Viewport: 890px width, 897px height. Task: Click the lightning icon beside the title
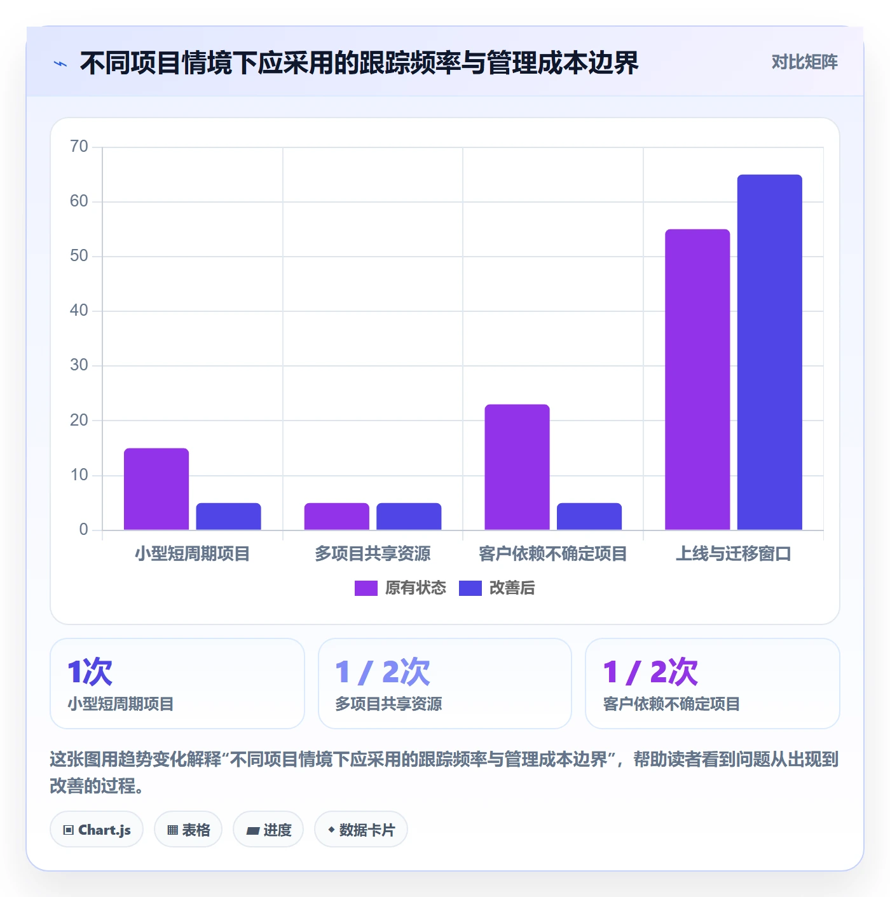[x=60, y=64]
